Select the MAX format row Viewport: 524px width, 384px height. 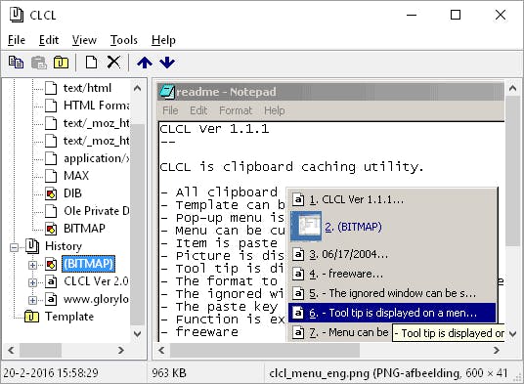(x=76, y=176)
